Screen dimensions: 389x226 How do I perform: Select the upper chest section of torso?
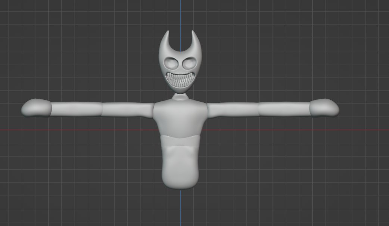point(180,118)
